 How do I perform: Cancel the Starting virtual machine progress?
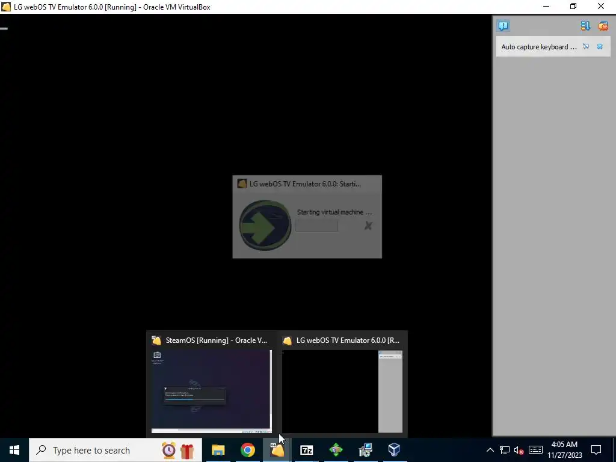coord(368,226)
